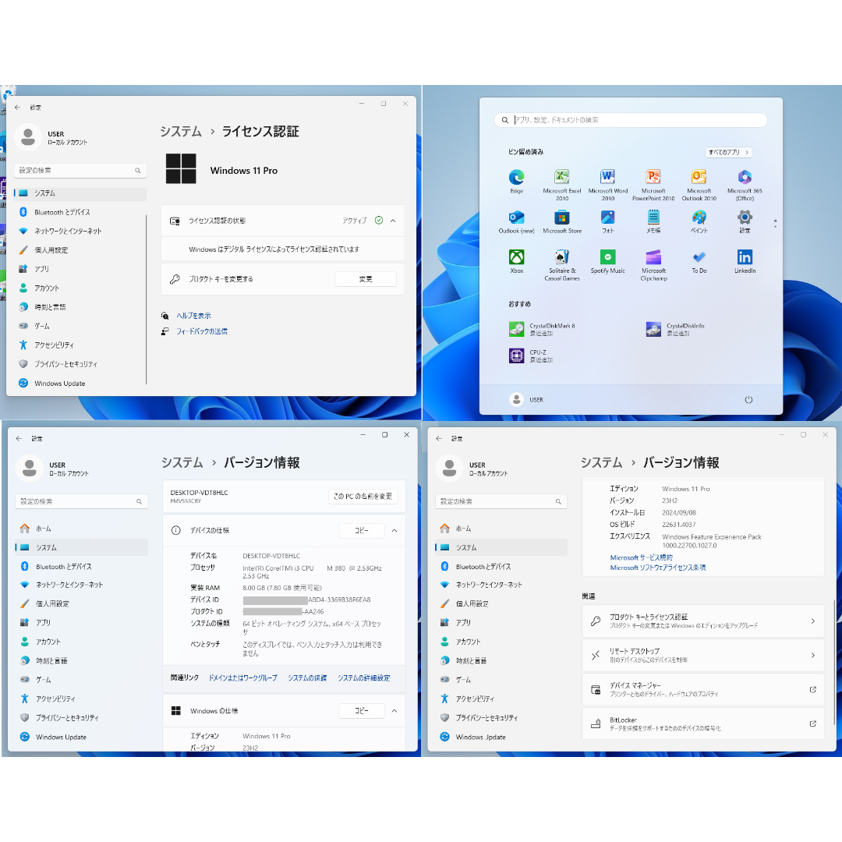Launch Spotify Music pinned app
The height and width of the screenshot is (842, 842).
tap(607, 261)
